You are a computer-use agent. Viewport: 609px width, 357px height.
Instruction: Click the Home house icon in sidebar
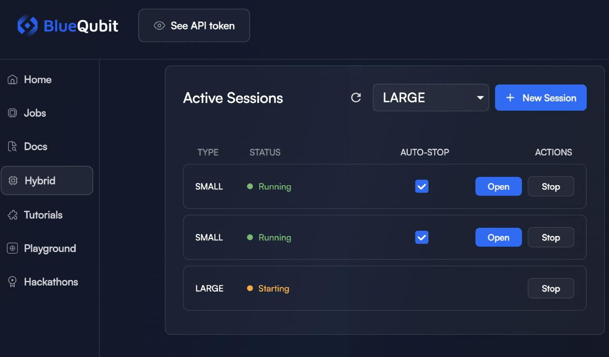tap(12, 79)
